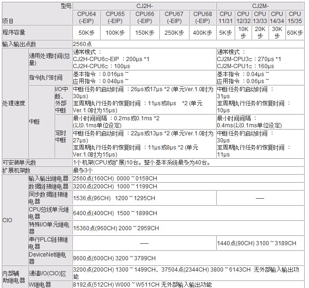Image resolution: width=309 pixels, height=288 pixels.
Task: Click the 基本指令：0.016μs~ text
Action: (x=101, y=74)
